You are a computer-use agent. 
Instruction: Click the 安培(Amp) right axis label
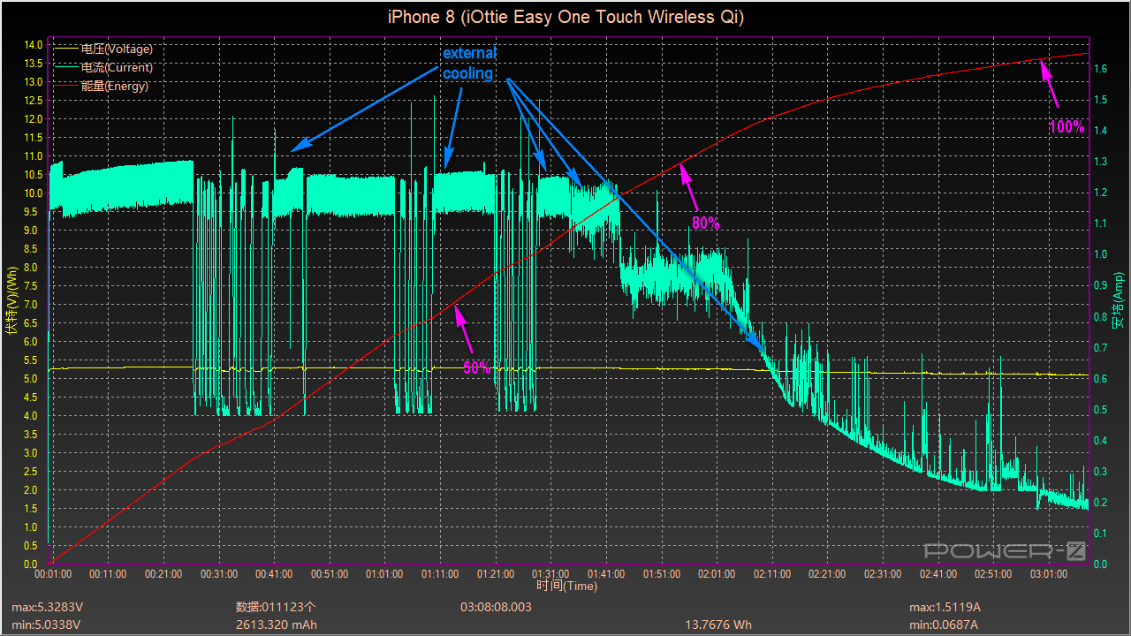click(x=1118, y=299)
